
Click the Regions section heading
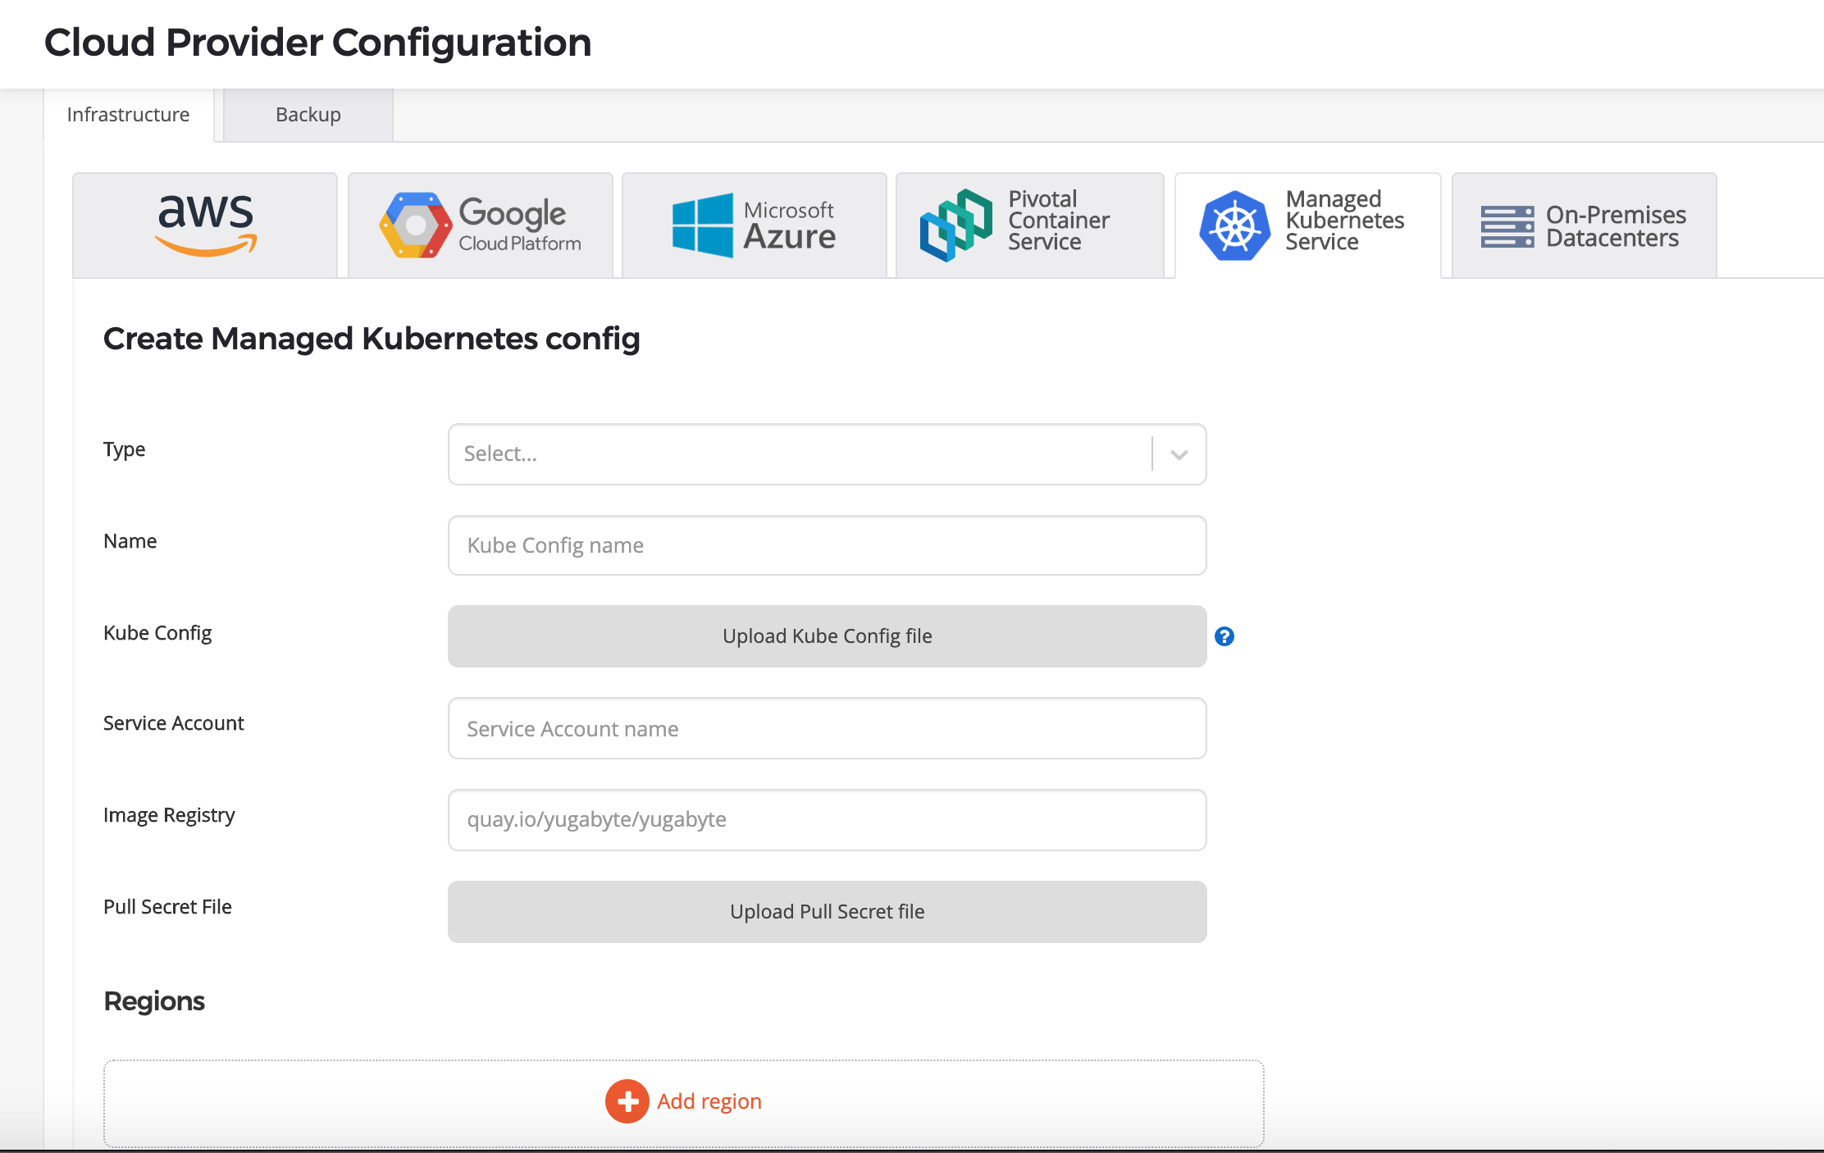pos(154,1001)
